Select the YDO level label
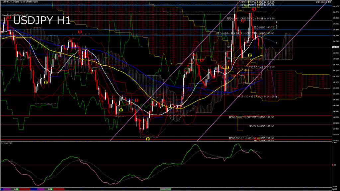The height and width of the screenshot is (191, 340). click(228, 58)
